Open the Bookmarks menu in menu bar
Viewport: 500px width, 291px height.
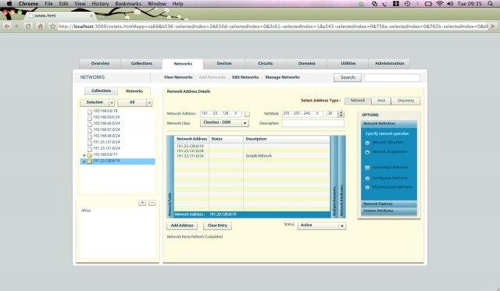click(128, 3)
